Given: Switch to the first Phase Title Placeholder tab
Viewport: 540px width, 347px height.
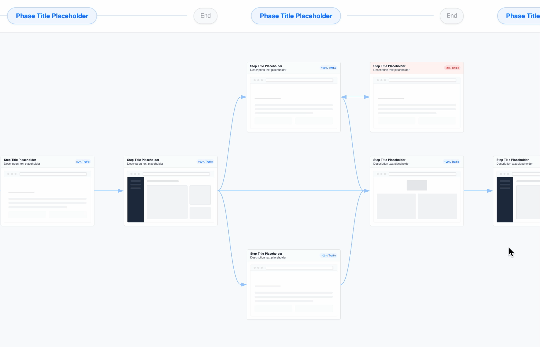Looking at the screenshot, I should pos(52,16).
